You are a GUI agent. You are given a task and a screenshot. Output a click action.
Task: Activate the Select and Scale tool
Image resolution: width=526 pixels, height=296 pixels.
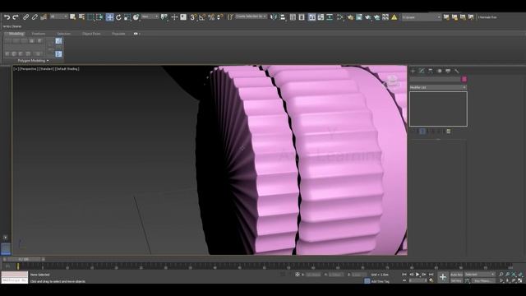(x=127, y=17)
